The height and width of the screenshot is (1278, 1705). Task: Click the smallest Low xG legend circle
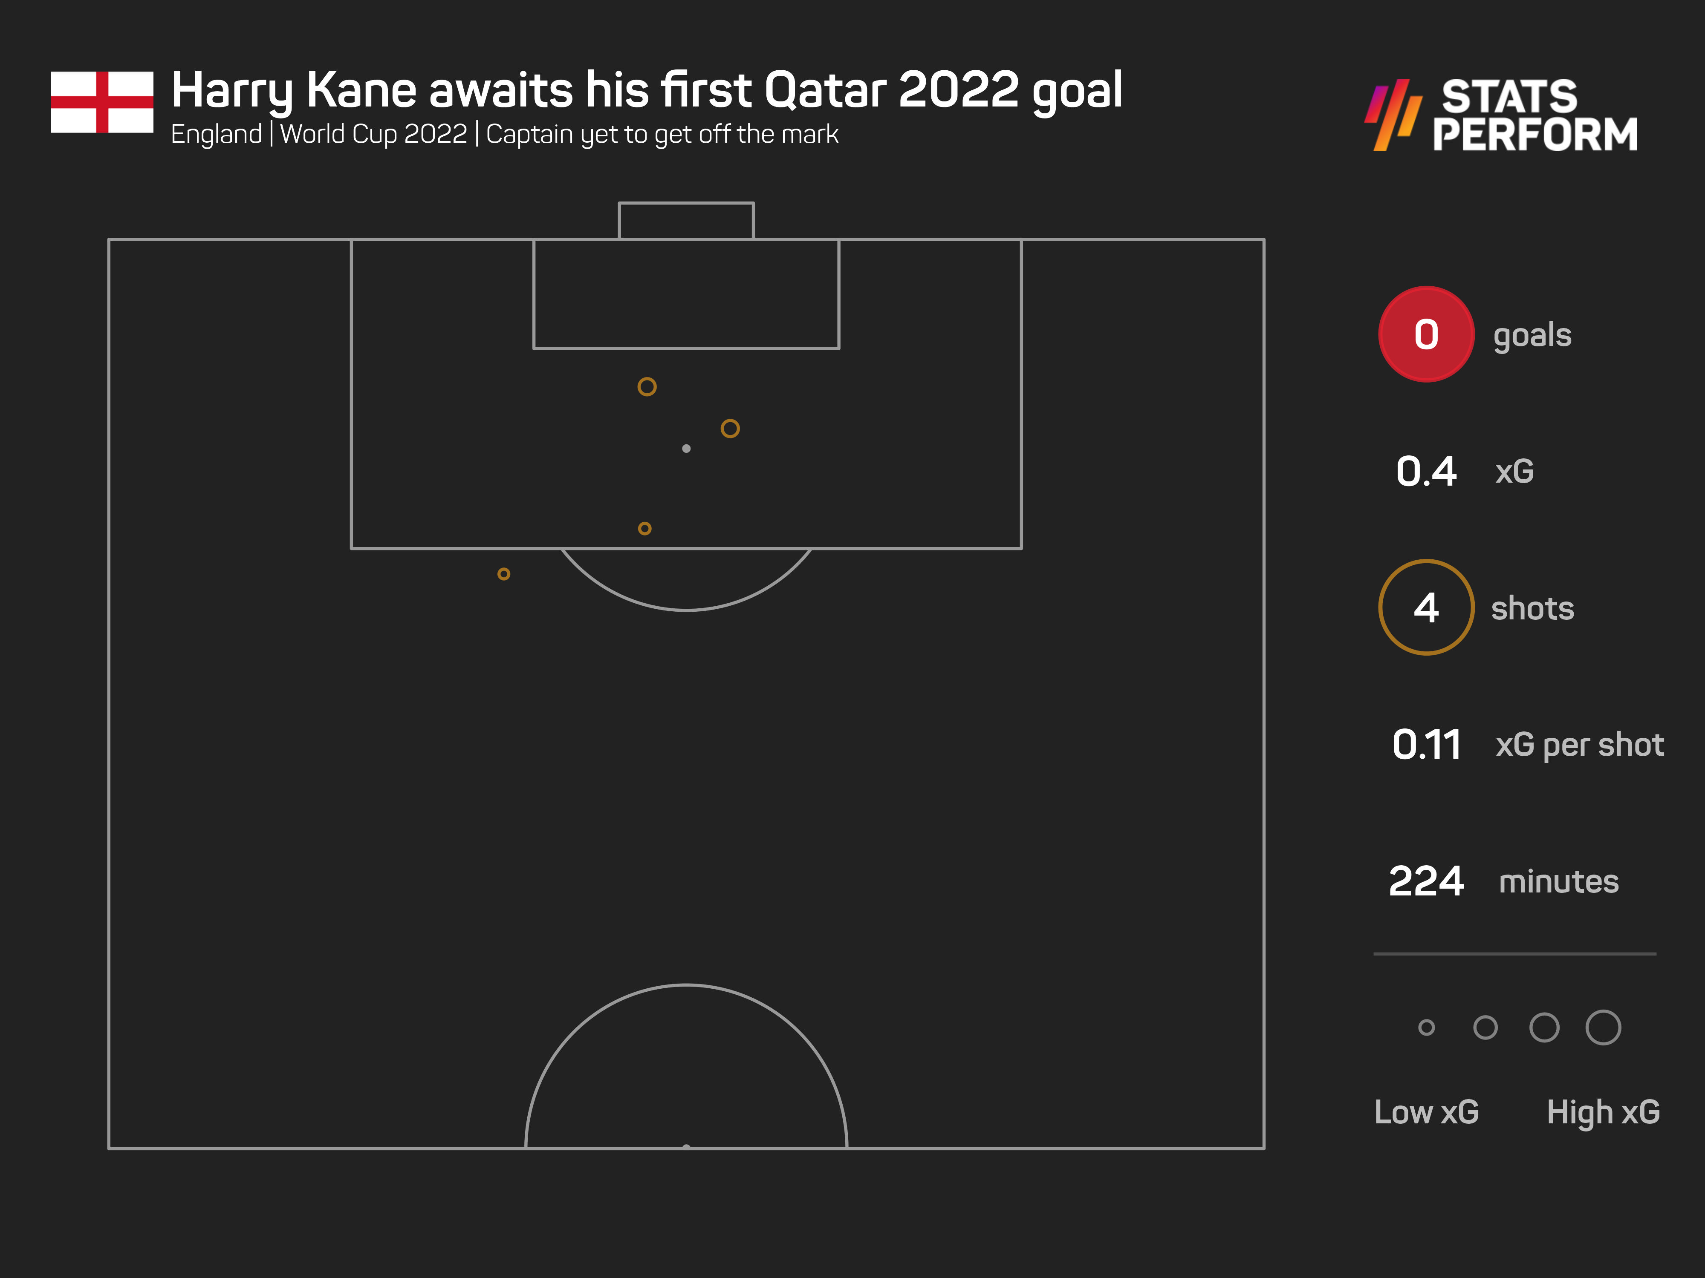pos(1426,1028)
